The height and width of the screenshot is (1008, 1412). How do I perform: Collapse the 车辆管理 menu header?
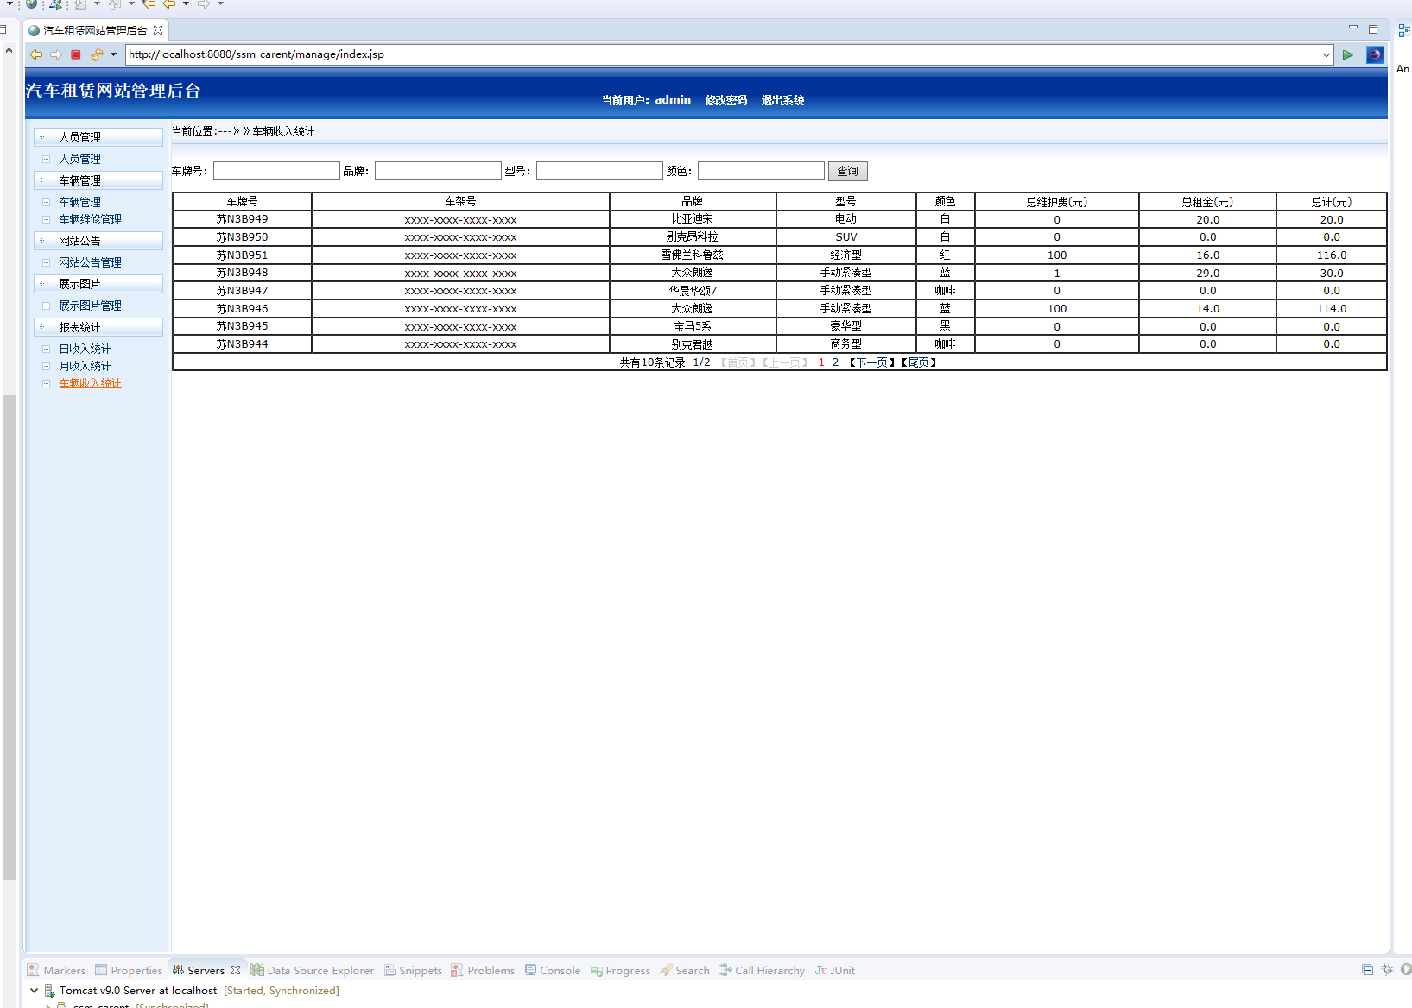pyautogui.click(x=98, y=180)
